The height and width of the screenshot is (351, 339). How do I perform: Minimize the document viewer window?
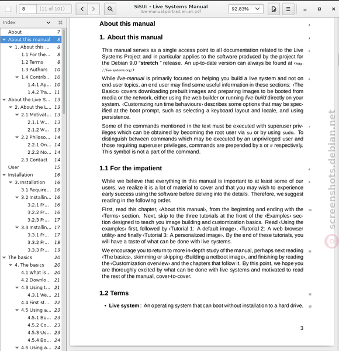point(305,9)
